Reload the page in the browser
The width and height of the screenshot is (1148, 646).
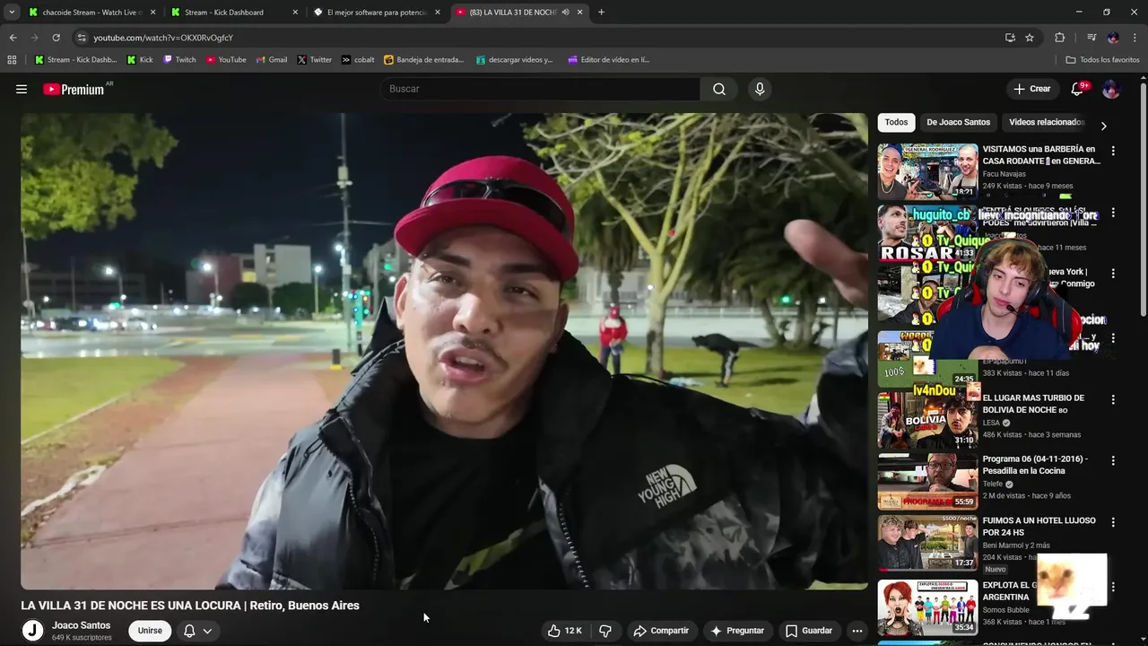(x=56, y=38)
